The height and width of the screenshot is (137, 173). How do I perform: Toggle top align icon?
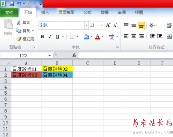coord(126,25)
